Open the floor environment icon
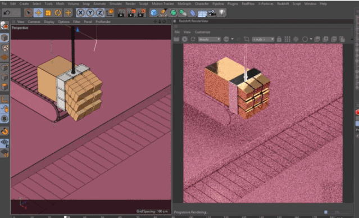Image resolution: width=359 pixels, height=218 pixels. click(202, 13)
